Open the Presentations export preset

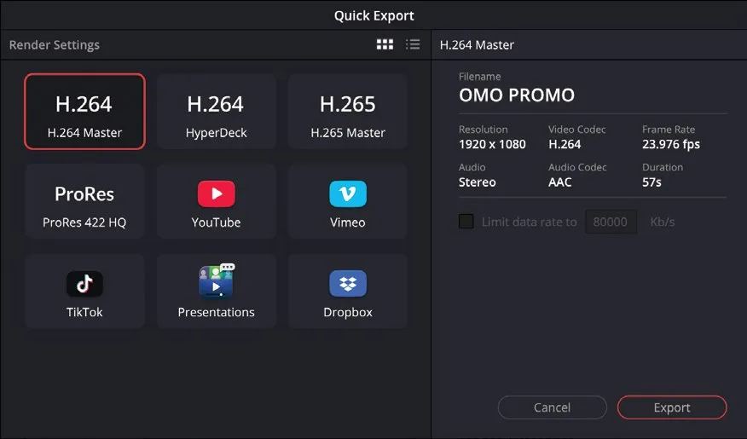(217, 292)
